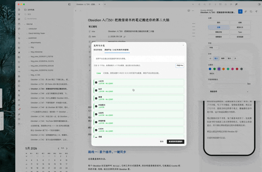Collapse the wechat root folder
Image resolution: width=262 pixels, height=172 pixels.
pos(25,24)
